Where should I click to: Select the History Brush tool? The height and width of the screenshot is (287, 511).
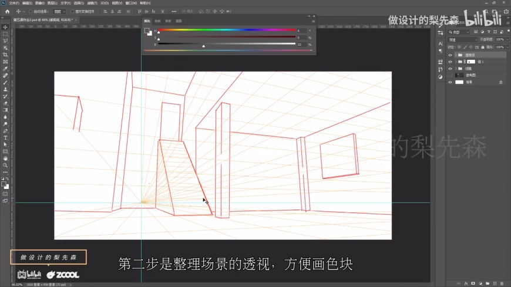5,96
